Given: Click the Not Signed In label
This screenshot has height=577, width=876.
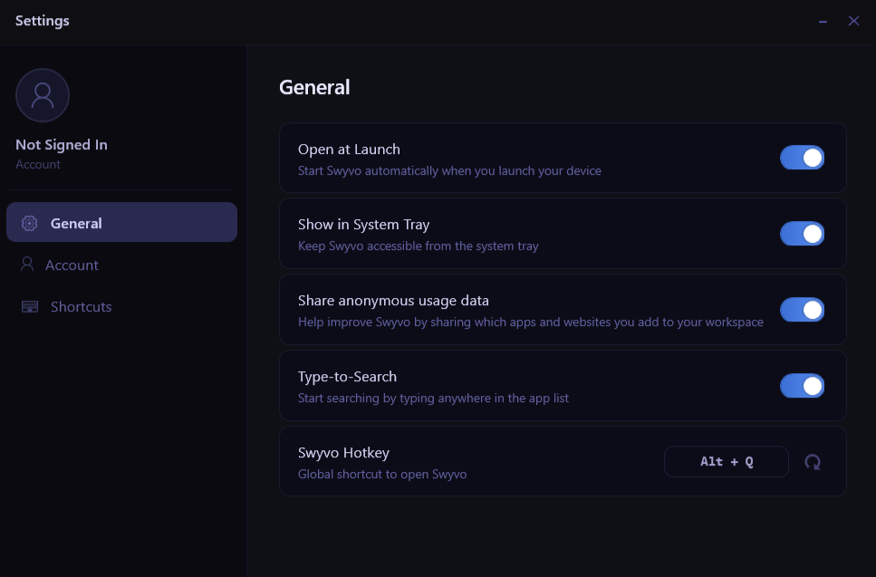Looking at the screenshot, I should tap(62, 145).
